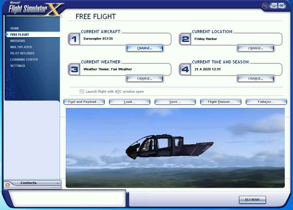Click the FREE FLIGHT page heading
This screenshot has width=293, height=210.
tap(96, 17)
